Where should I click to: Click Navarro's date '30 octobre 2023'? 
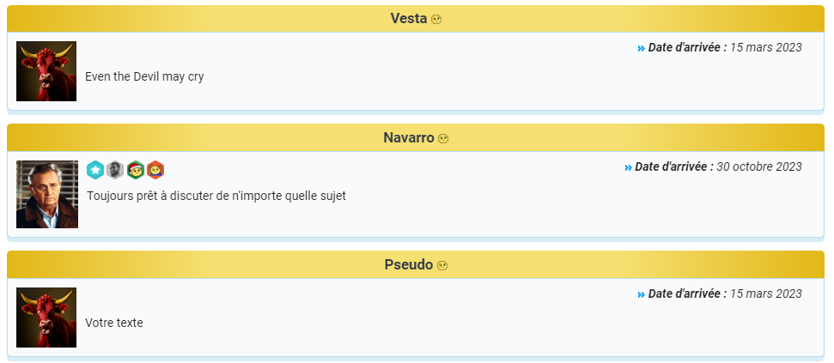(759, 166)
